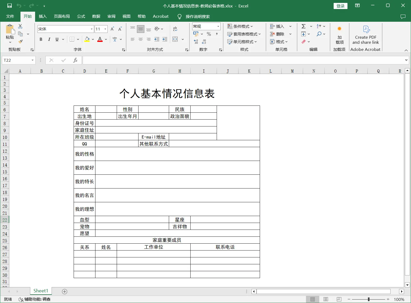
Task: Click the Paste clipboard icon
Action: click(x=10, y=29)
